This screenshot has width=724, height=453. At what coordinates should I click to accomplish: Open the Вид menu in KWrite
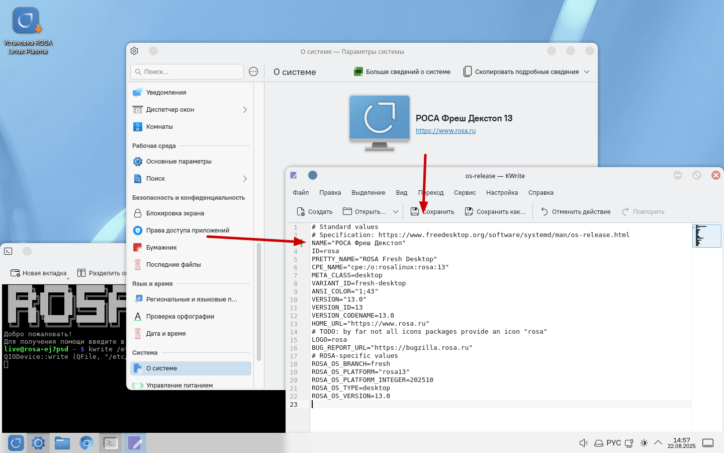(x=402, y=193)
